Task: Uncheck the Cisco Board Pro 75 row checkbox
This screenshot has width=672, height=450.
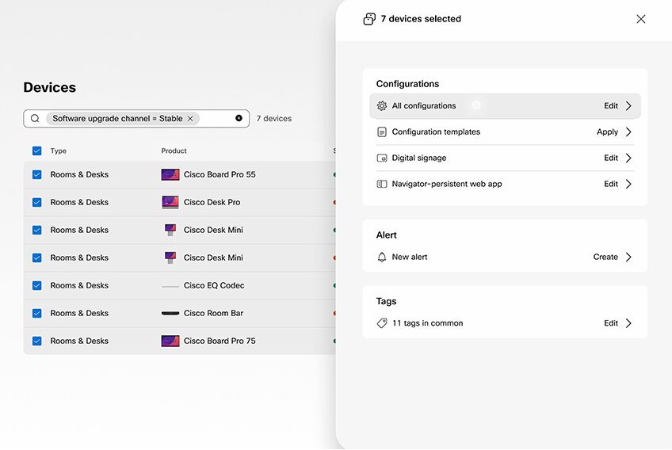Action: pyautogui.click(x=37, y=341)
